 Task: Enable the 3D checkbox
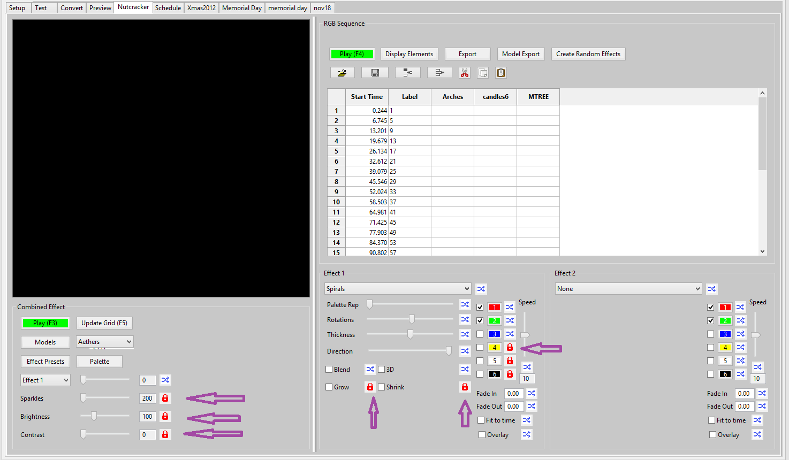click(382, 369)
